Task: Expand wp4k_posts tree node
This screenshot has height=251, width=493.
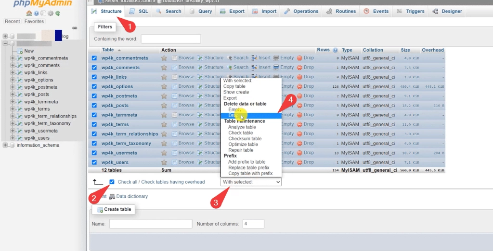Action: 13,95
